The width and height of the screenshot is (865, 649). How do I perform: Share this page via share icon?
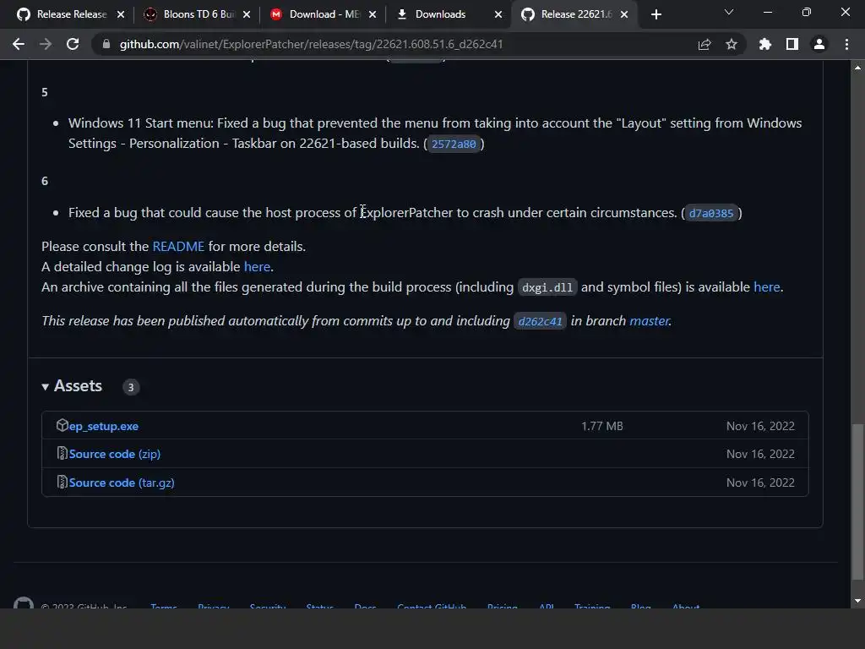[x=705, y=44]
